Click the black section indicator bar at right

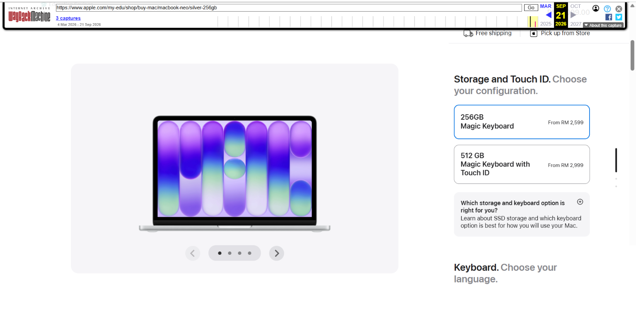click(616, 160)
